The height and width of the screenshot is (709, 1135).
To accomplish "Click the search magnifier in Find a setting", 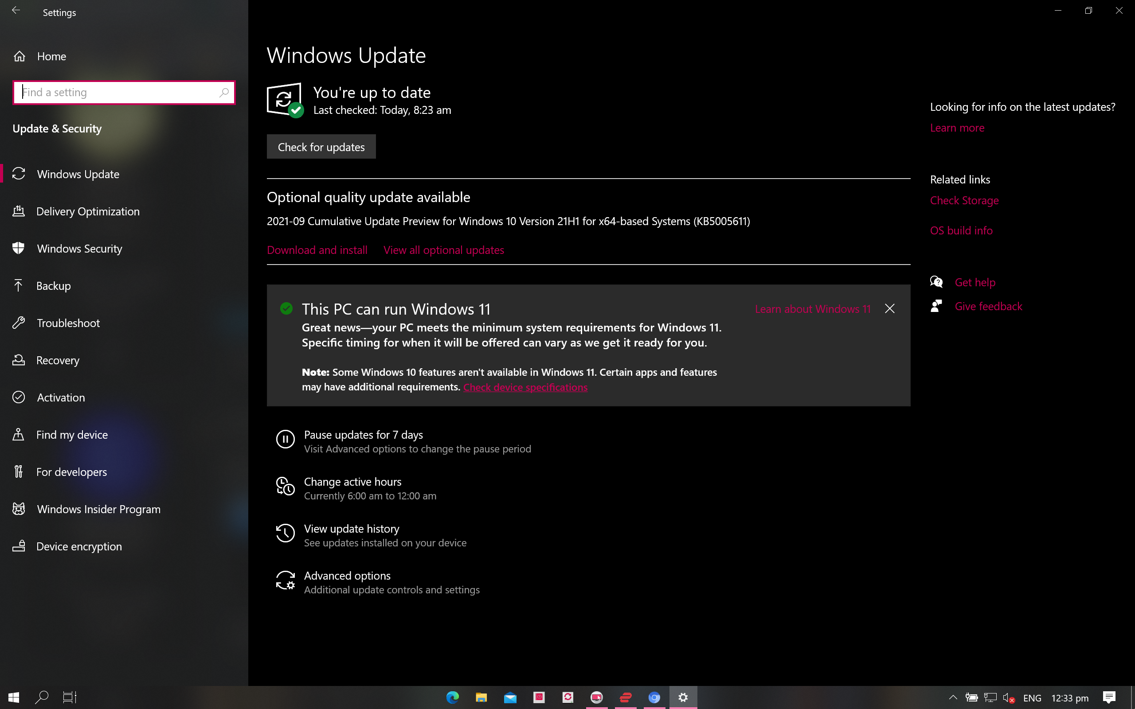I will point(224,92).
